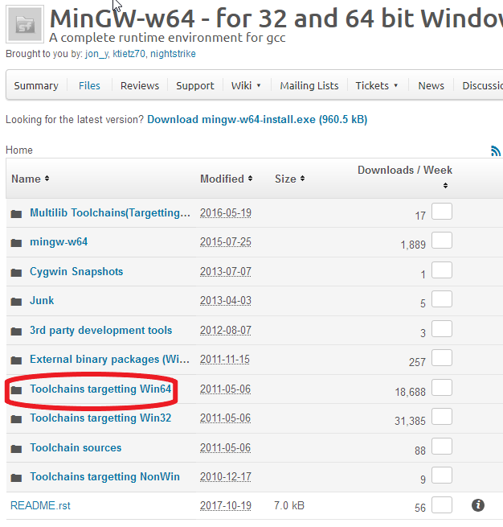Open the Toolchains targetting Win32 folder

point(100,418)
